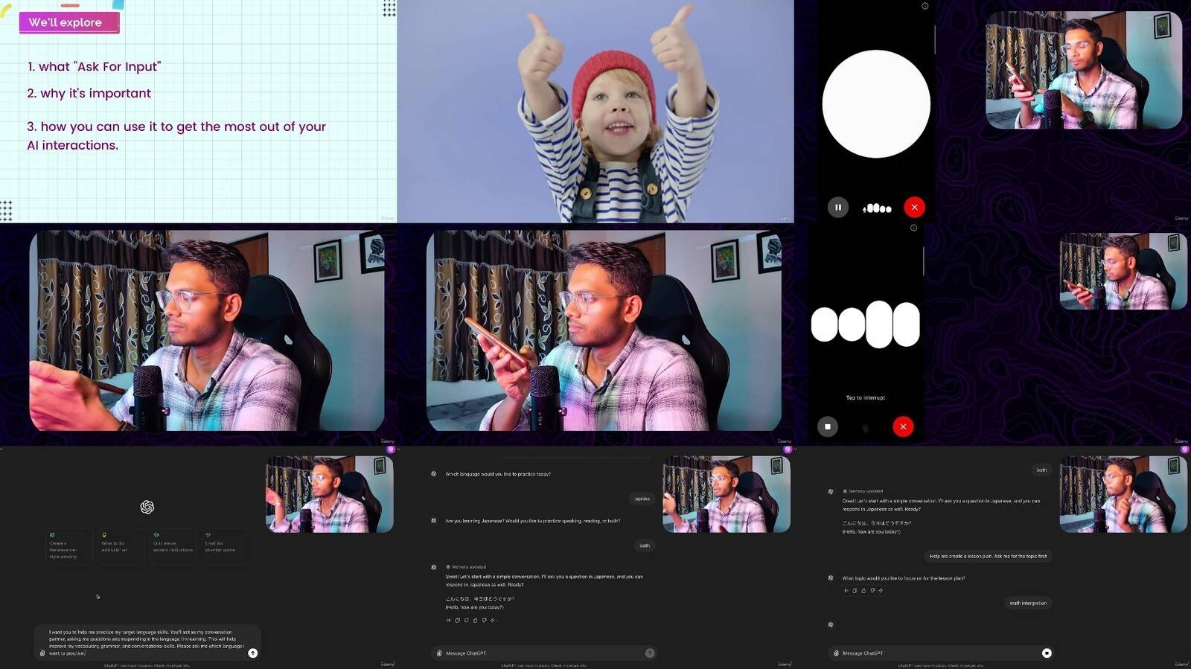Choose the 'What to do with kids' art' suggestion
The image size is (1191, 669).
point(121,546)
